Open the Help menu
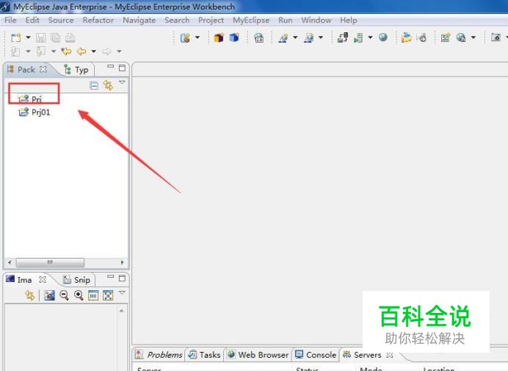The image size is (508, 371). [x=349, y=20]
